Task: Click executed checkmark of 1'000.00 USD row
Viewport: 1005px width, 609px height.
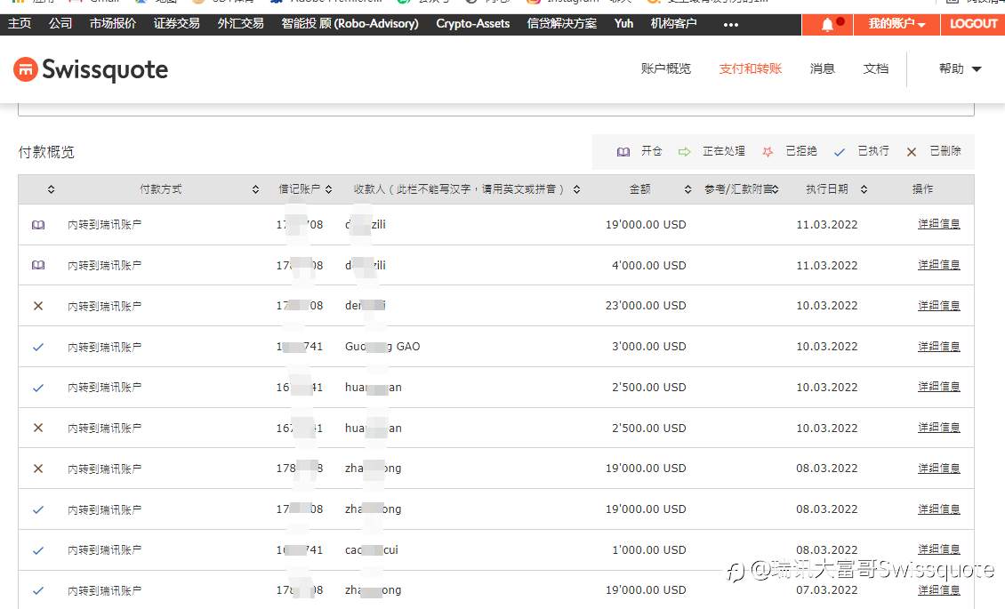Action: (x=38, y=550)
